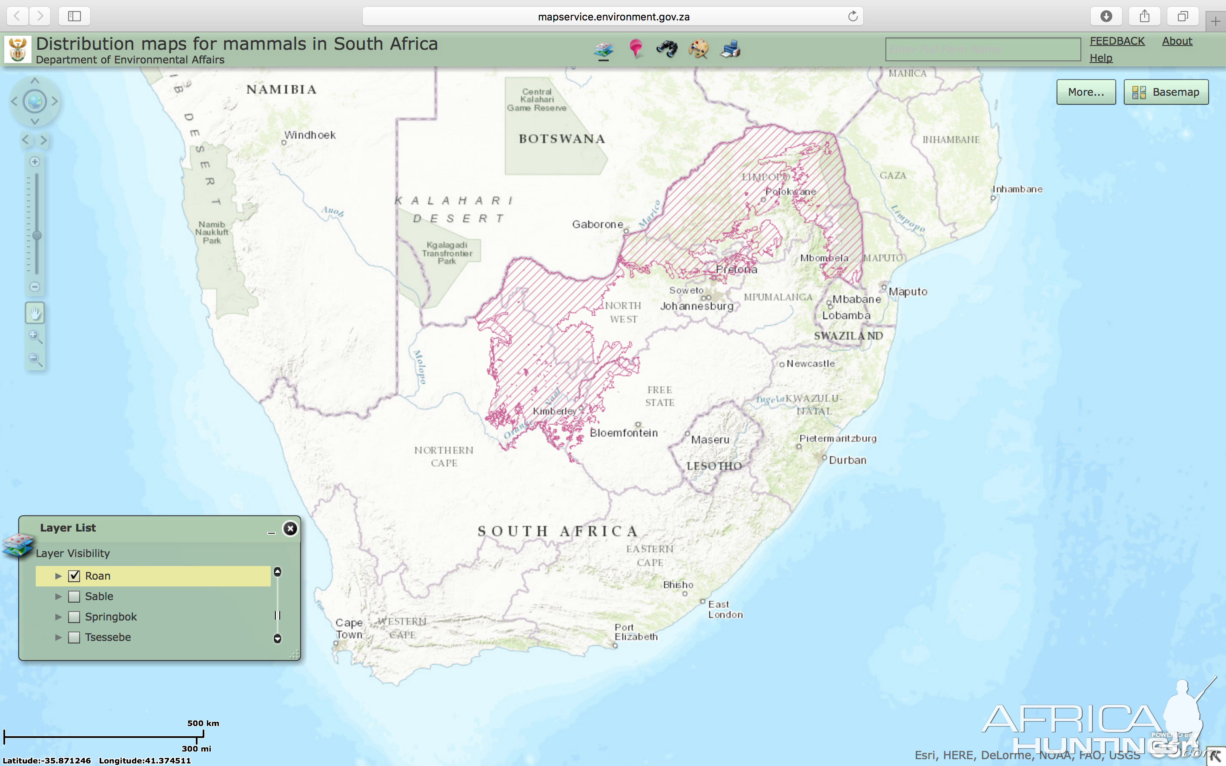Click the browser back button

[17, 16]
